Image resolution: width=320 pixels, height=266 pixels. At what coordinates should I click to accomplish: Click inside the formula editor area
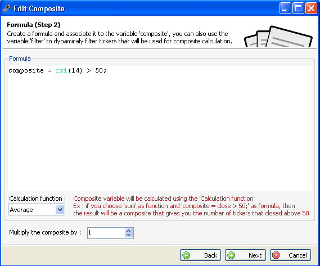click(160, 128)
